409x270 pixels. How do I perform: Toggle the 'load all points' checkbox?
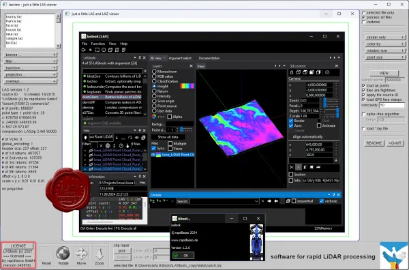pos(363,85)
